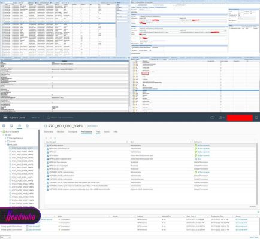Switch to the Summary tab

(49, 131)
